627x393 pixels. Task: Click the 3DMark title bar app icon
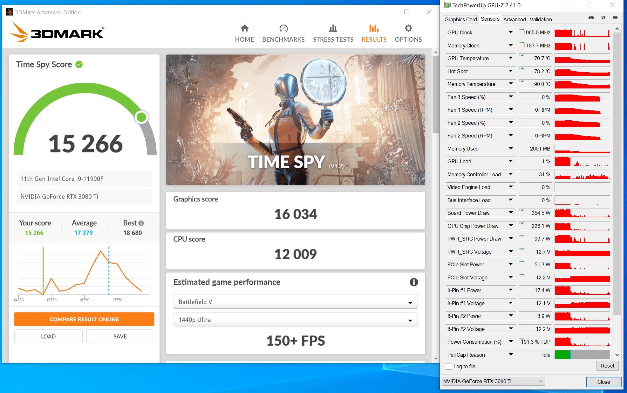tap(9, 12)
